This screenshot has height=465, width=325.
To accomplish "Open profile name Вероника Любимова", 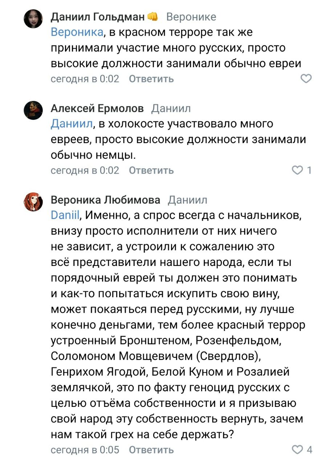I will coord(105,200).
